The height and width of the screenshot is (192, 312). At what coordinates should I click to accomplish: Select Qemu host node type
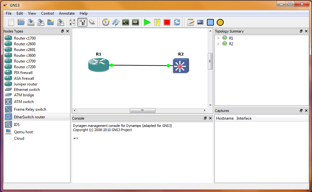[37, 132]
